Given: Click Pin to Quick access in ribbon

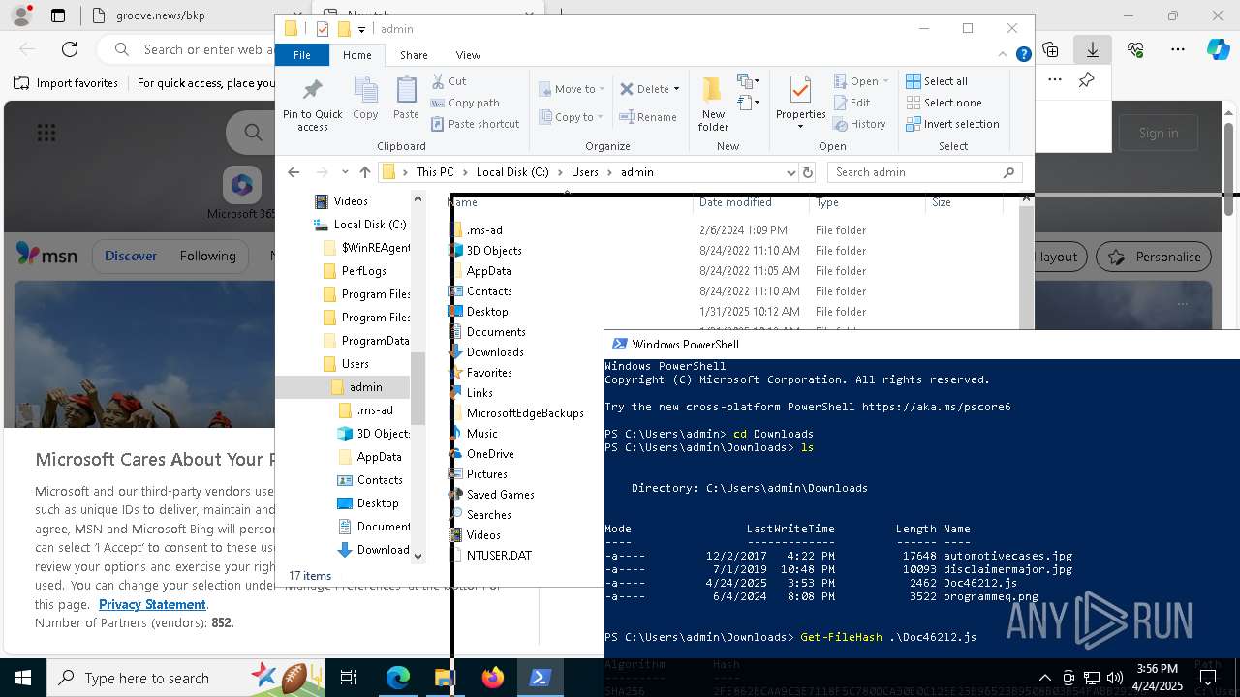Looking at the screenshot, I should point(312,105).
